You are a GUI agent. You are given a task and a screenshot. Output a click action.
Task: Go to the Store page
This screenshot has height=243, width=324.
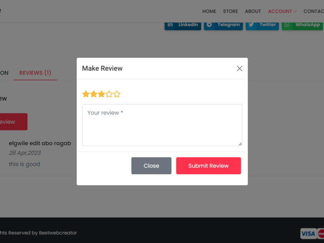[230, 11]
